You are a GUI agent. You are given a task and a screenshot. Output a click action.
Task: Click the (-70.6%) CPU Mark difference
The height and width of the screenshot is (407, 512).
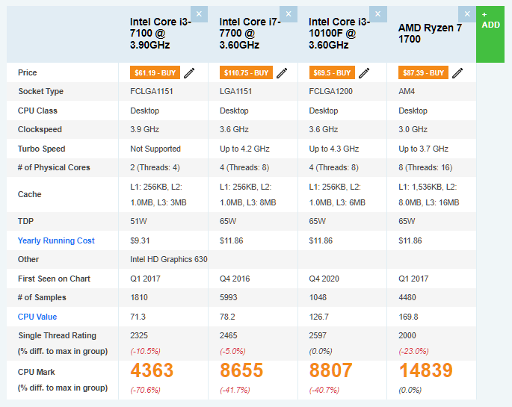tap(145, 390)
